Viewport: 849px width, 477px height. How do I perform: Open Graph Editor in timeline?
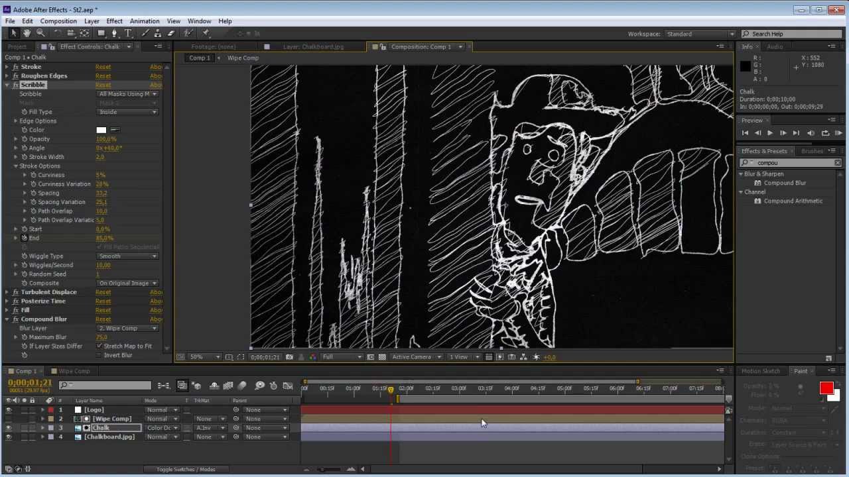pyautogui.click(x=288, y=386)
